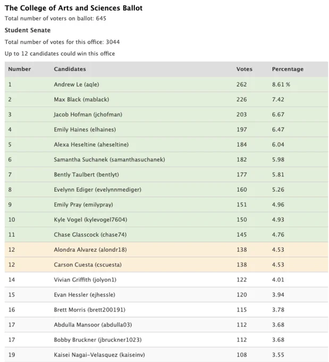The height and width of the screenshot is (362, 329).
Task: Select Andrew Le (aqle) candidate row
Action: pos(166,85)
